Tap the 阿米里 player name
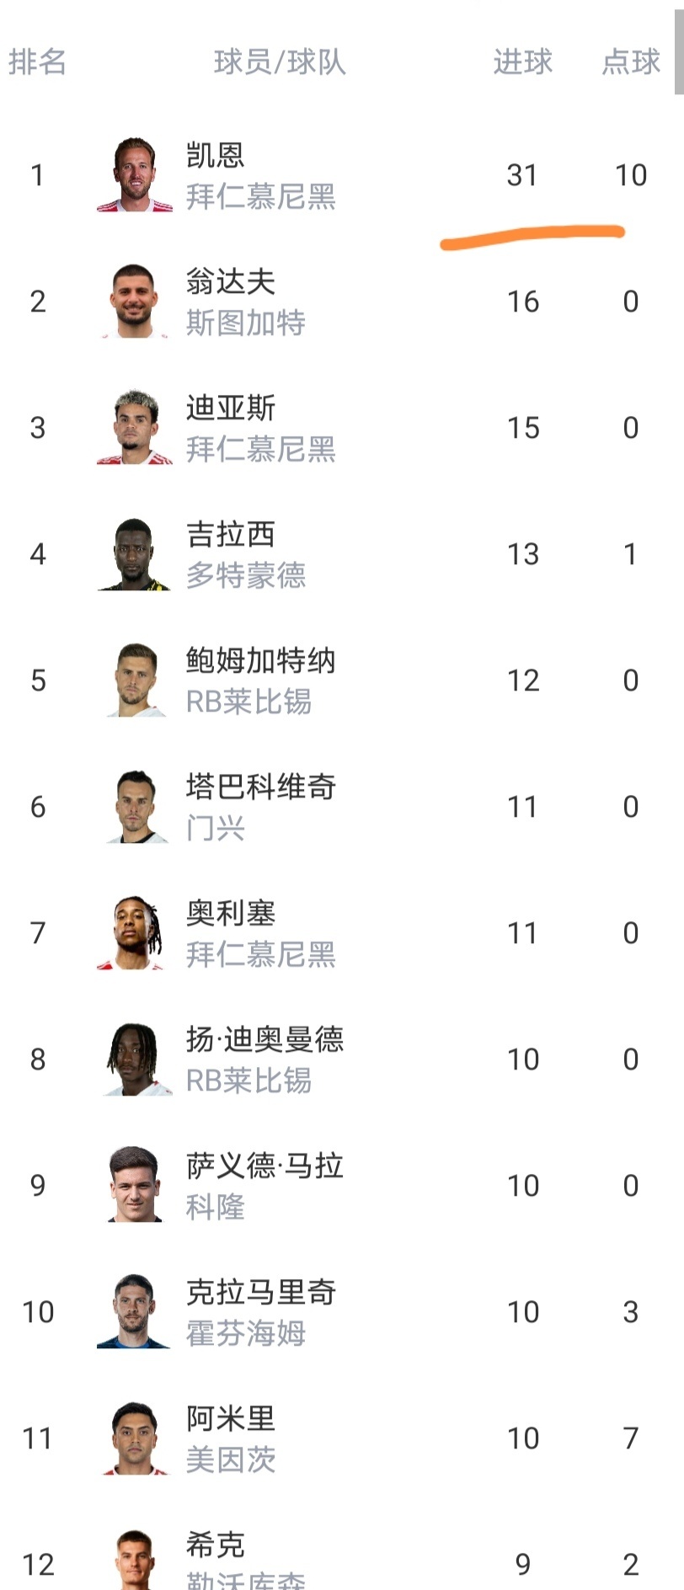 click(x=231, y=1418)
